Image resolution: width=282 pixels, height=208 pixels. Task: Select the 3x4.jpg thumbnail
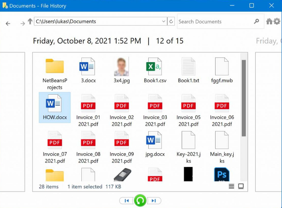(x=121, y=71)
